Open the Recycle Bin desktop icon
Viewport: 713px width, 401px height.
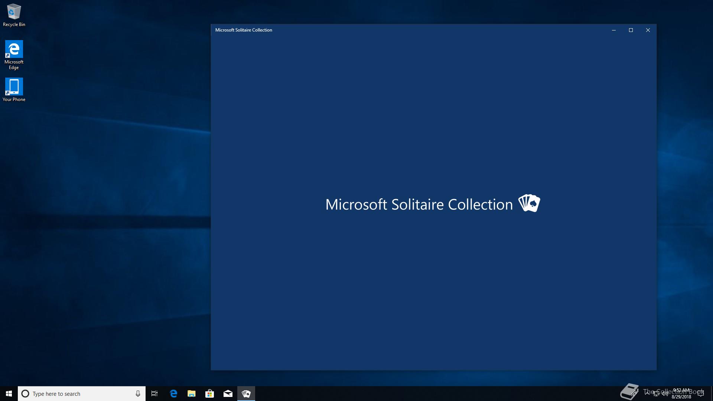click(14, 15)
